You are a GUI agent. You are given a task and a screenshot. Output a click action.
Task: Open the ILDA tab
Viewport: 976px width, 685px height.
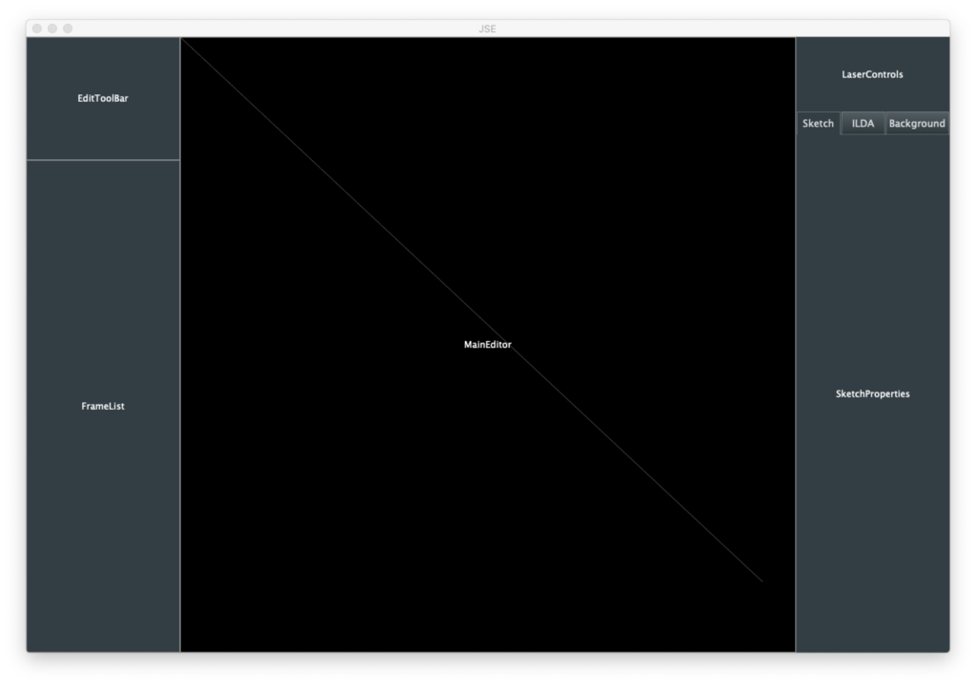click(x=863, y=124)
